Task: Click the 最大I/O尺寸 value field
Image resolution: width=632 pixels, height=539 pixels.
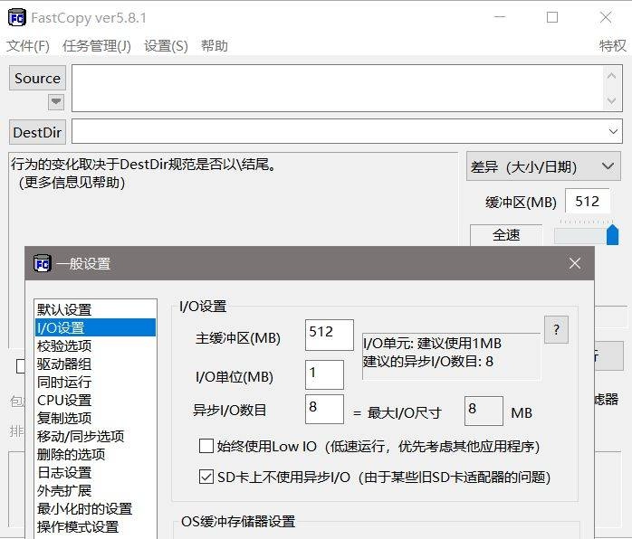Action: pos(484,411)
